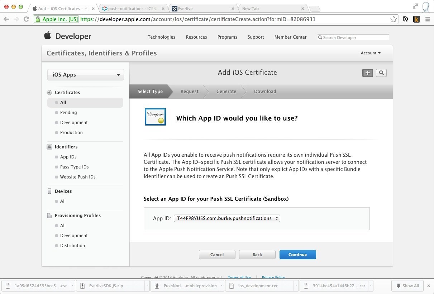This screenshot has width=434, height=294.
Task: Click the orange K extension icon
Action: 416,19
